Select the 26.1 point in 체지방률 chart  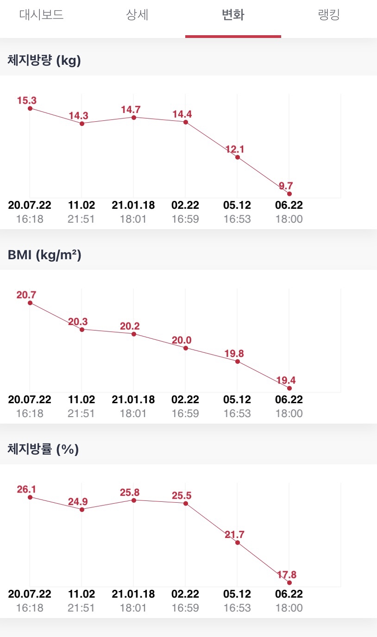point(30,497)
